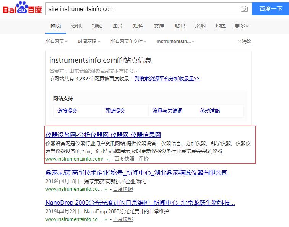This screenshot has width=289, height=227.
Task: Expand the 所有网页和文件 file type filter
Action: click(x=128, y=41)
